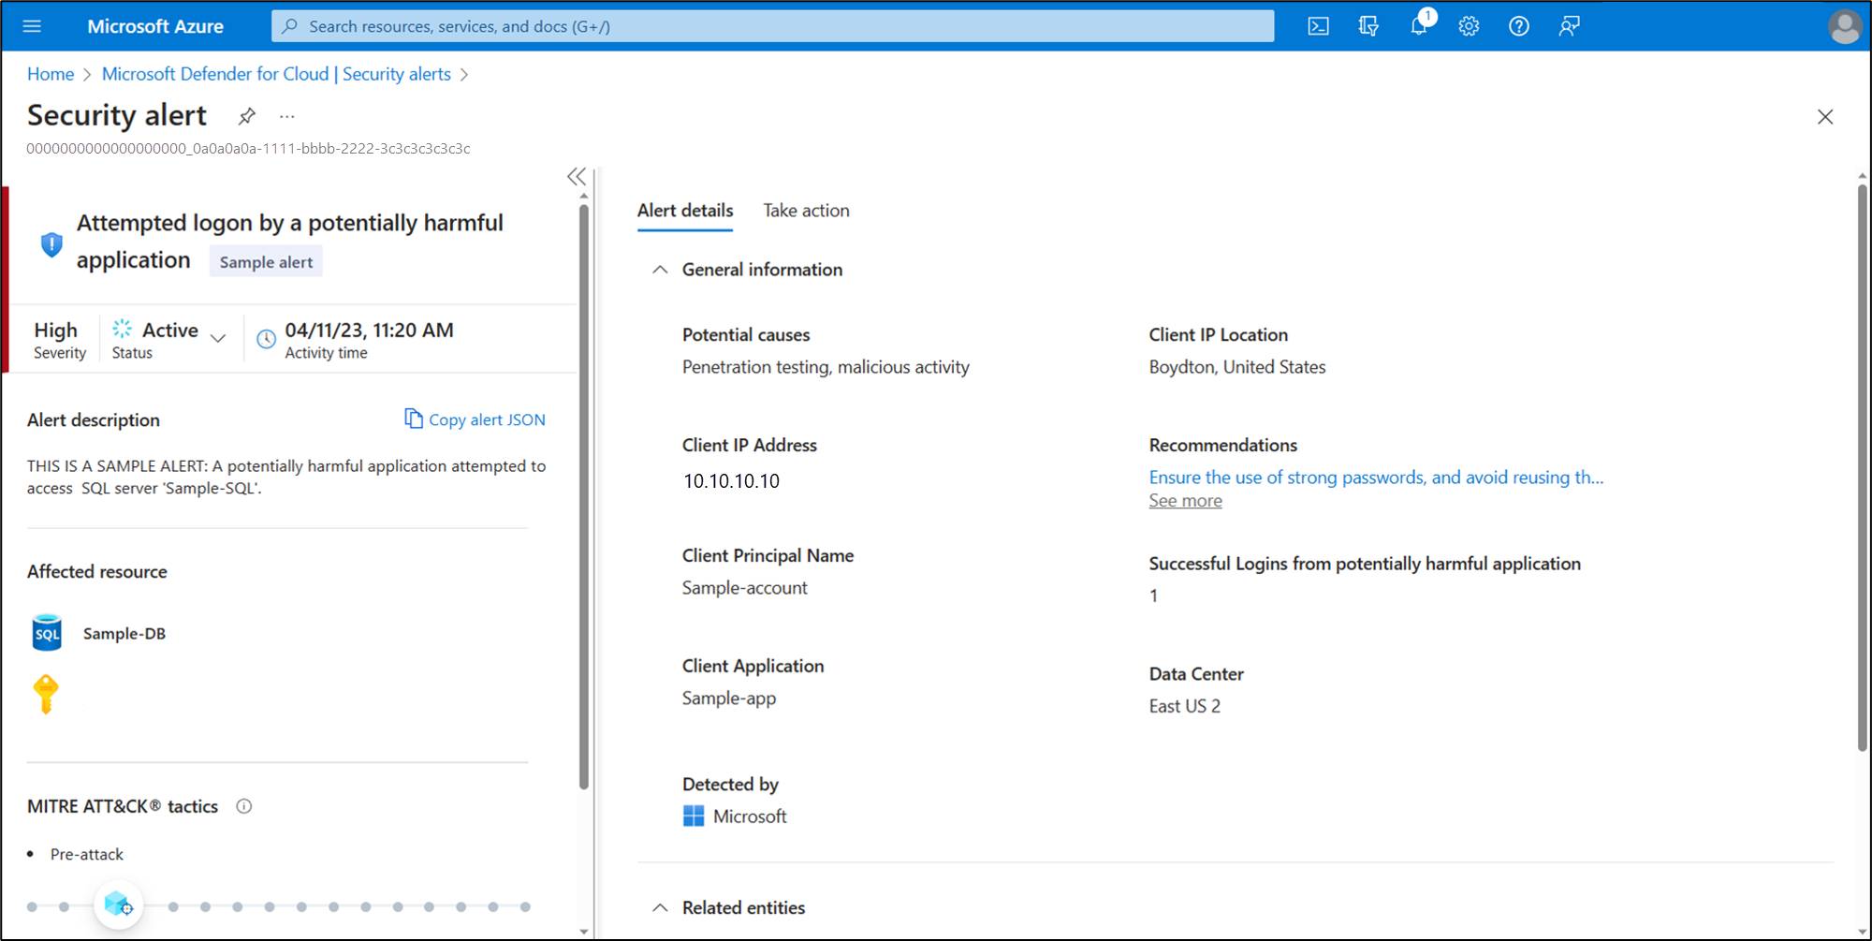Open Microsoft Defender for Cloud Security alerts breadcrumb
The image size is (1872, 941).
pyautogui.click(x=276, y=74)
